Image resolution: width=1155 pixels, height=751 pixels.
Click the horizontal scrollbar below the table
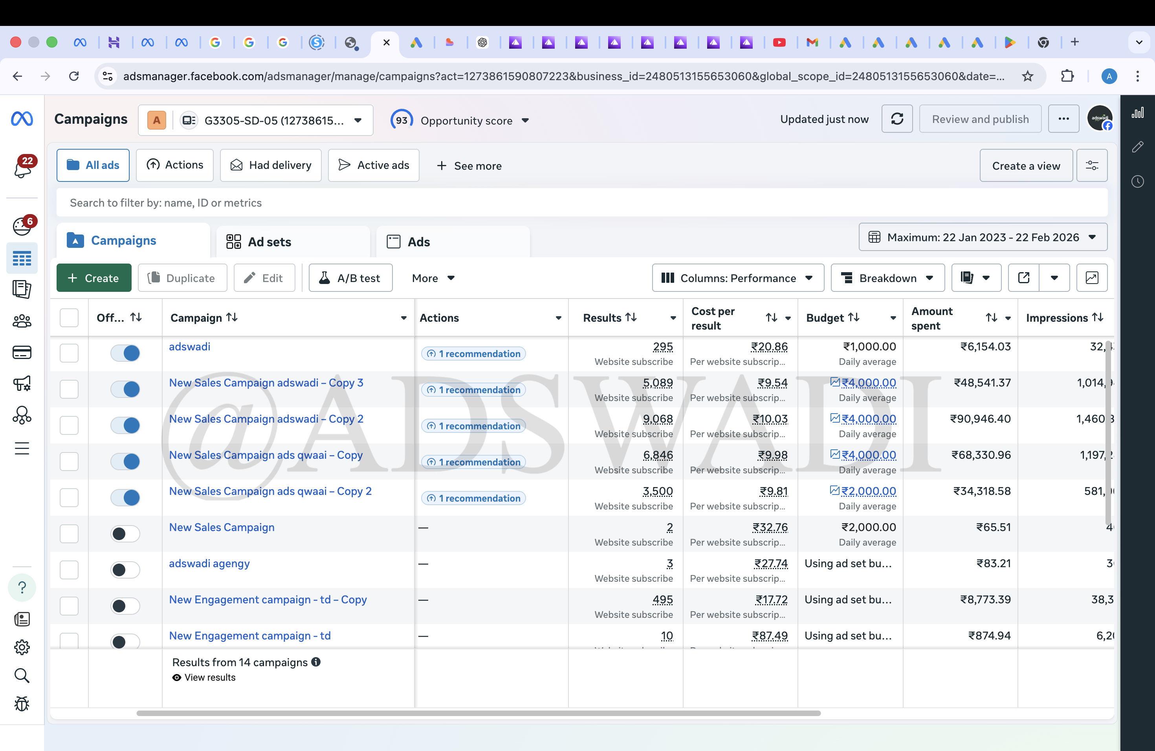478,713
